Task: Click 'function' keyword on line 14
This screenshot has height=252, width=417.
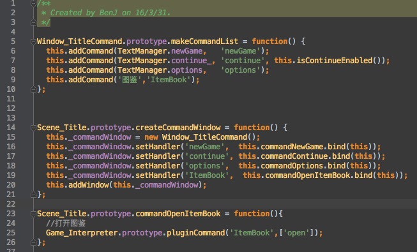Action: click(x=252, y=128)
